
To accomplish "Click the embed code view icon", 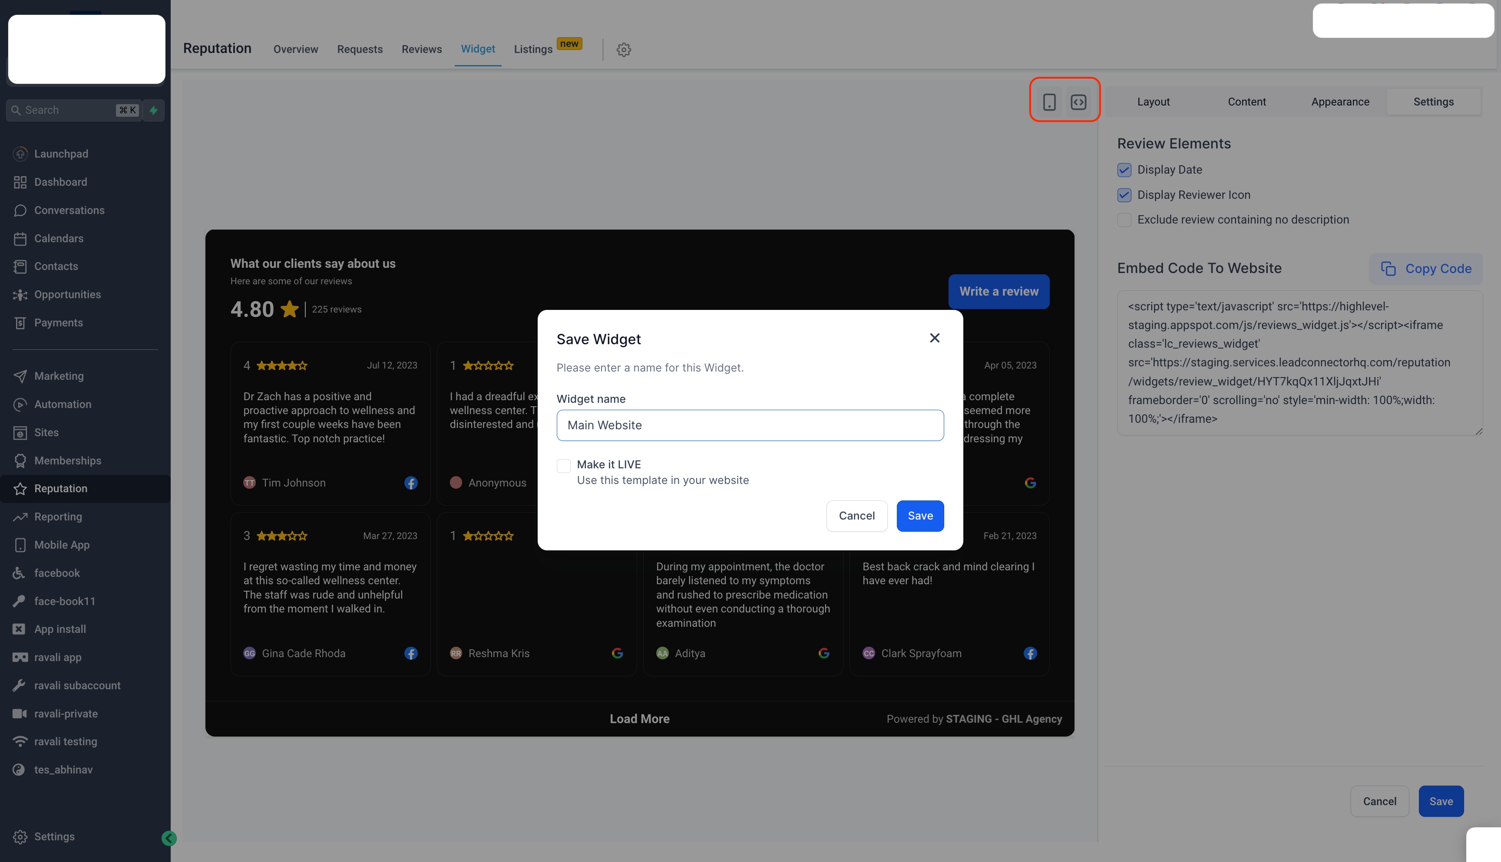I will [1078, 102].
